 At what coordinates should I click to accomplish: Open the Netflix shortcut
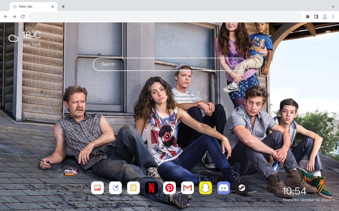click(151, 188)
